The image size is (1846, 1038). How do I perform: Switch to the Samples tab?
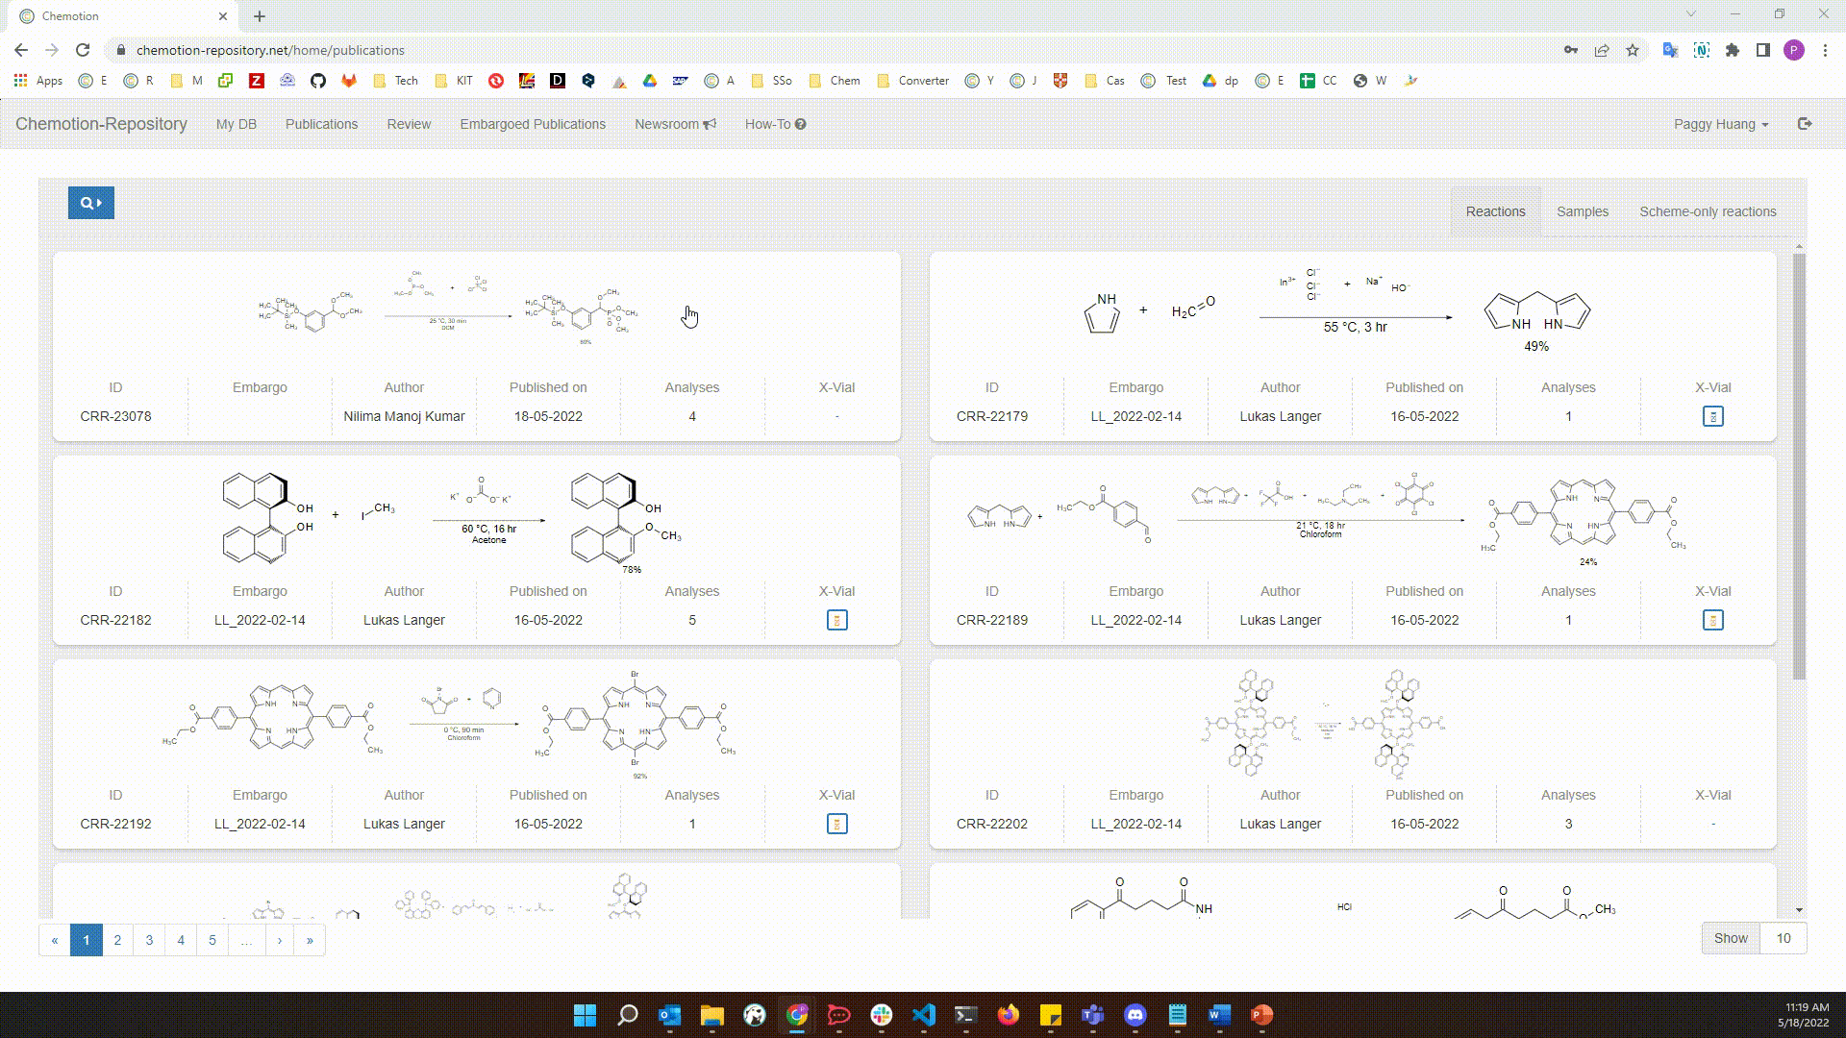[x=1582, y=211]
